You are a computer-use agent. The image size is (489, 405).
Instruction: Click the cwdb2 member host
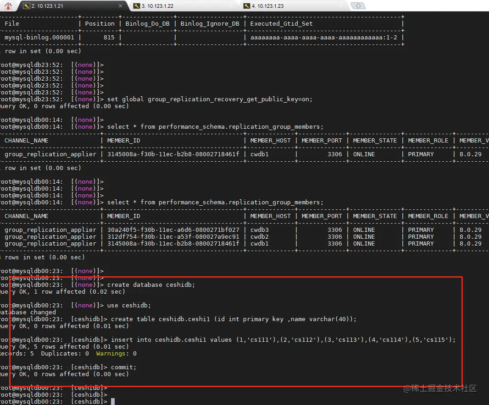[x=260, y=237]
